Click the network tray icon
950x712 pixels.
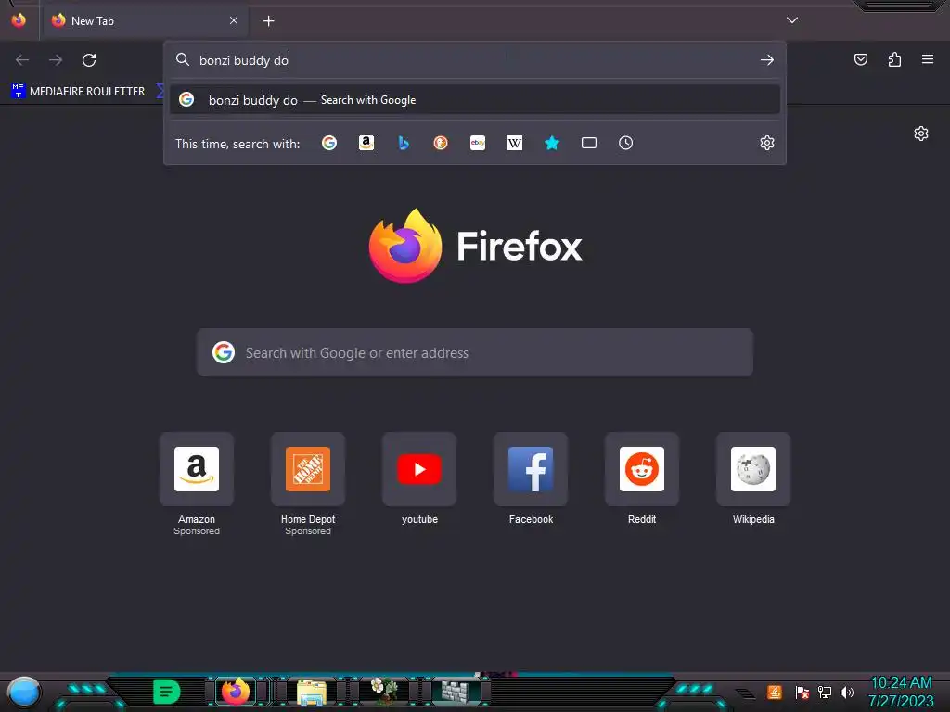(x=825, y=692)
